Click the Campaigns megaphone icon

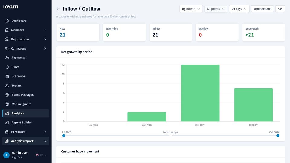(7, 48)
